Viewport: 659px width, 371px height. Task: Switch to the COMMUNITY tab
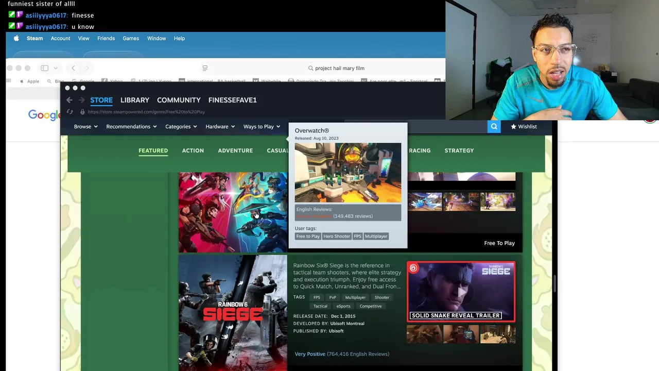tap(179, 100)
